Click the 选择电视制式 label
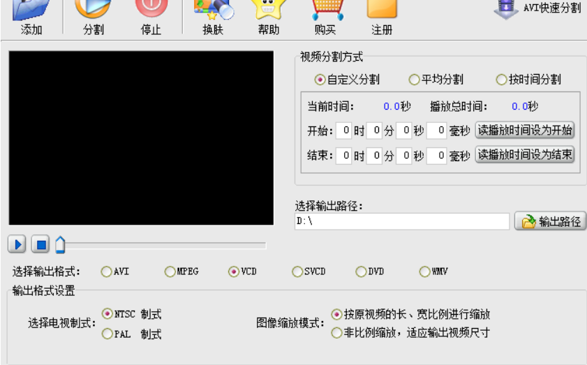Image resolution: width=587 pixels, height=365 pixels. tap(62, 323)
